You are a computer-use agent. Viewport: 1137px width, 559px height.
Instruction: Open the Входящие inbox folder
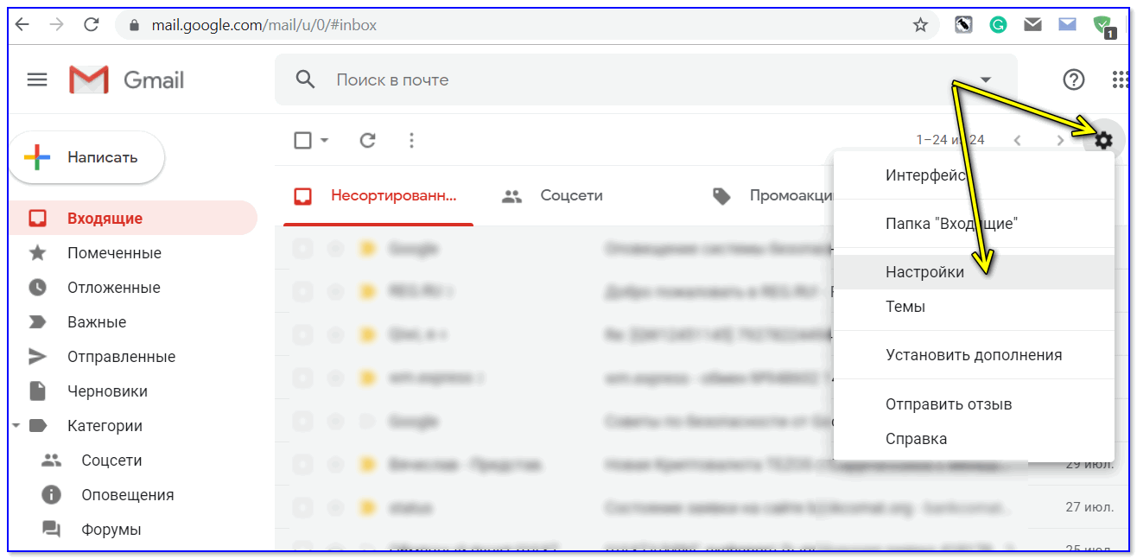133,219
